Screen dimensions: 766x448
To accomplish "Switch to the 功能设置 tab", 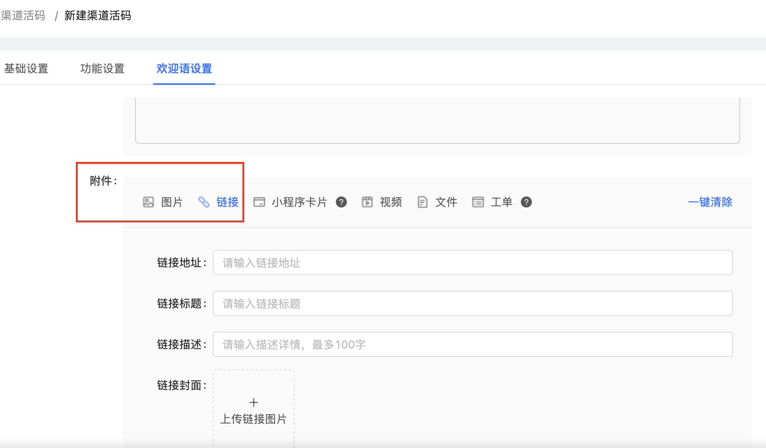I will click(x=103, y=69).
